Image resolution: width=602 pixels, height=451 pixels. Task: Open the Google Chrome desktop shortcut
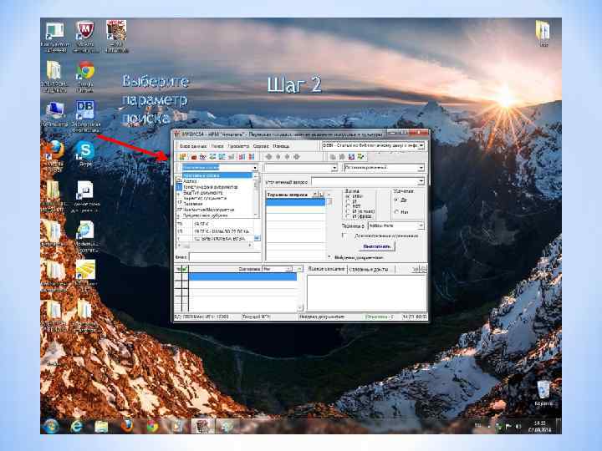click(84, 70)
